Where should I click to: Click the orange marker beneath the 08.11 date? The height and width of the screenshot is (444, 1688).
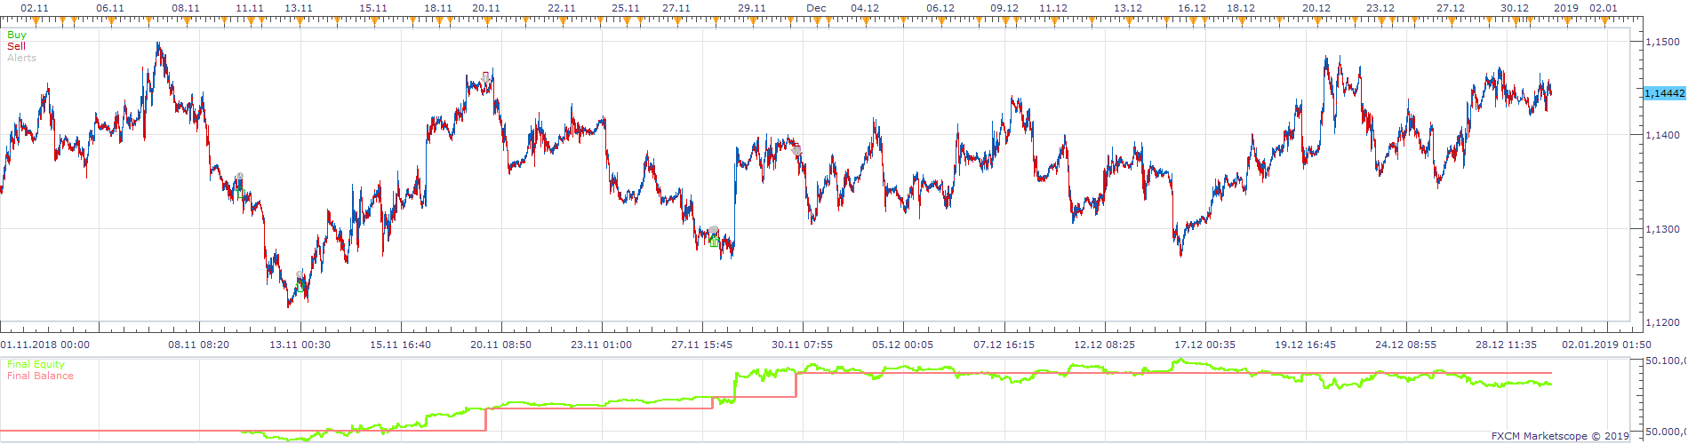[187, 20]
